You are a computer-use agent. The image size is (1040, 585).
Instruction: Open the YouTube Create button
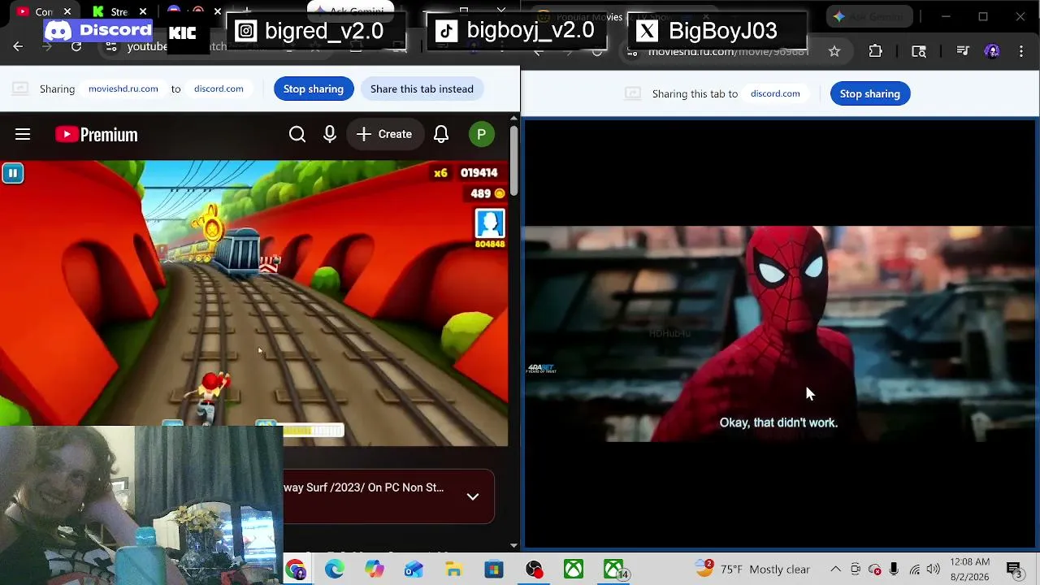385,134
